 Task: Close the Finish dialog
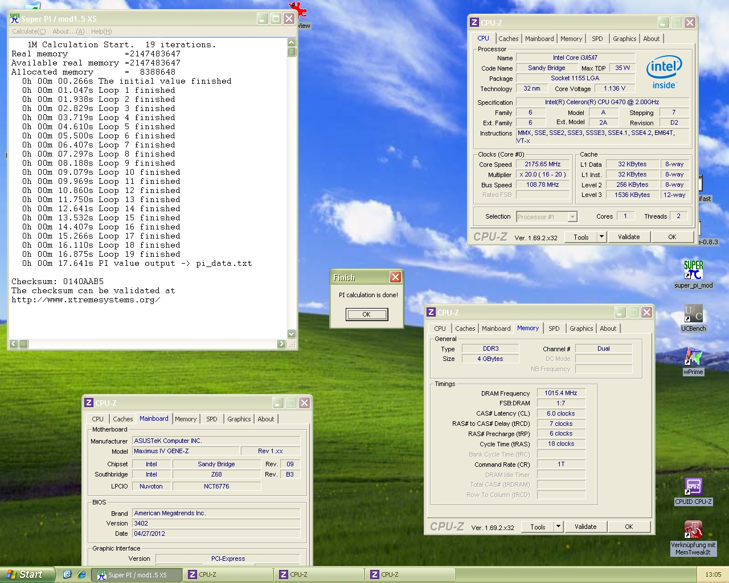pos(395,277)
